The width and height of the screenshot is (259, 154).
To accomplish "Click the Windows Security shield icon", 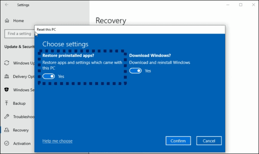I will (7, 90).
